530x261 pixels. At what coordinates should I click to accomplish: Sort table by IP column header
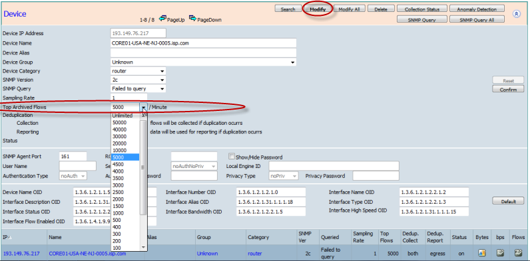click(7, 237)
